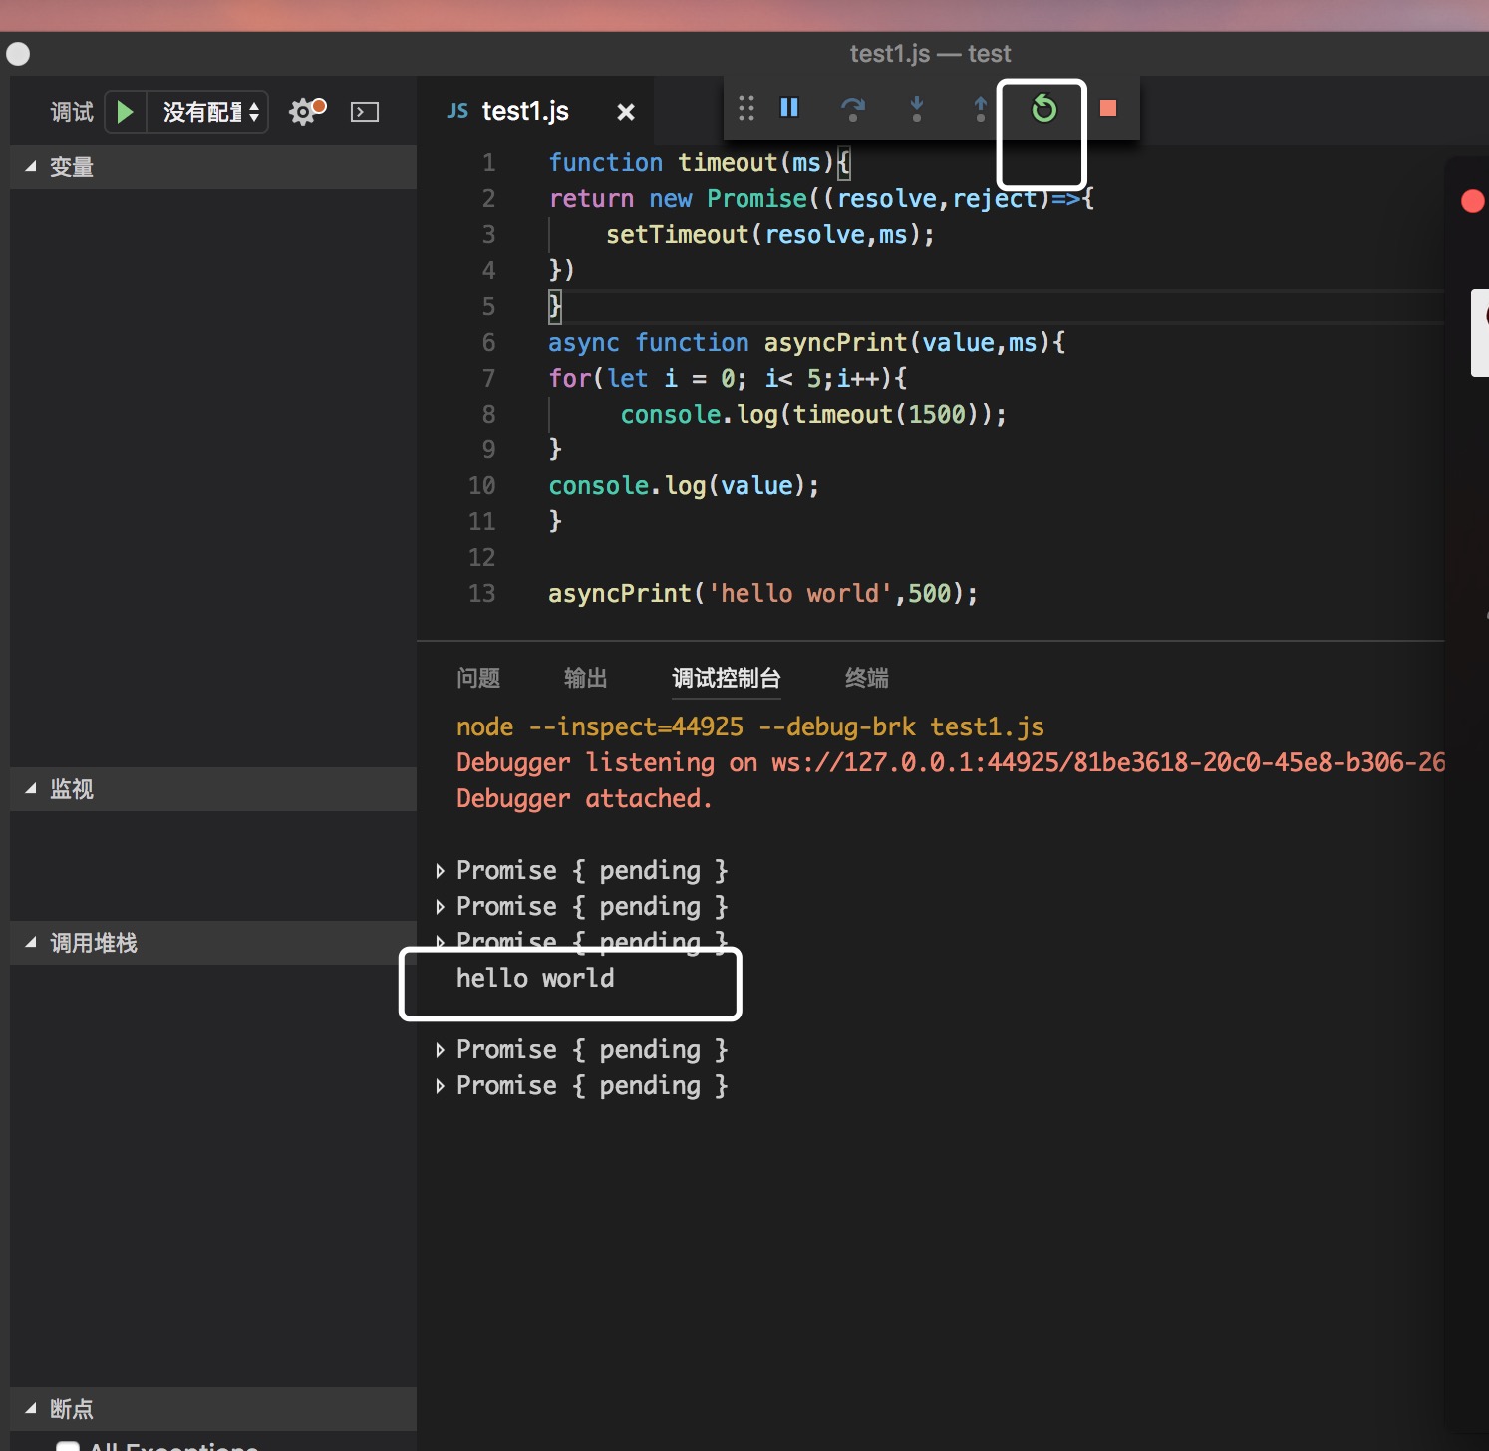Step out of the current function
The width and height of the screenshot is (1489, 1451).
[980, 110]
